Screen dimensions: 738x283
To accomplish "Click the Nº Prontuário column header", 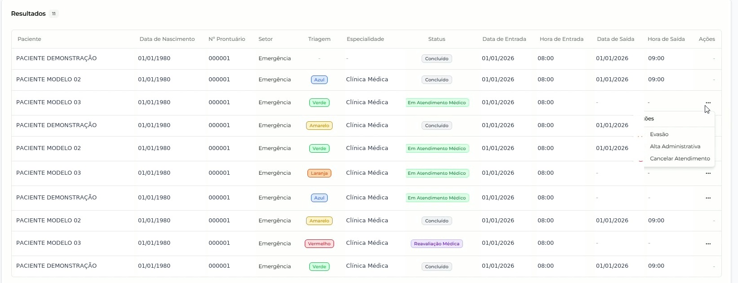I will [x=227, y=39].
